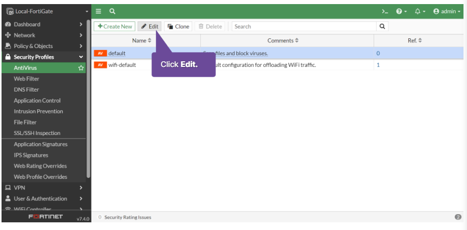This screenshot has width=467, height=230.
Task: Click the Clone button
Action: (178, 27)
